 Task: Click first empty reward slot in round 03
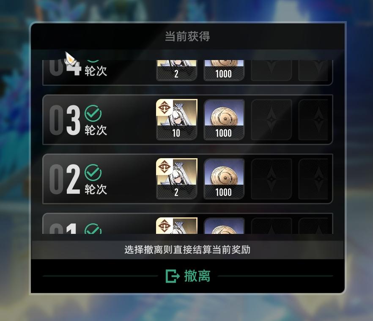point(271,119)
